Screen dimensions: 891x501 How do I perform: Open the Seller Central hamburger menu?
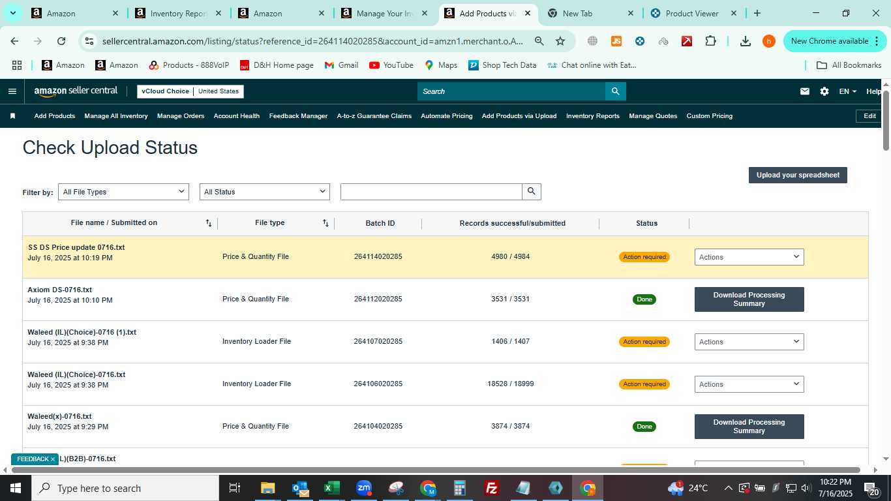(x=12, y=91)
